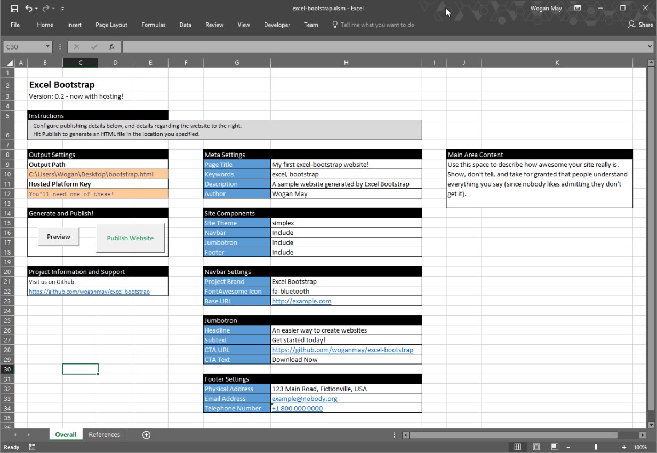
Task: Click the Undo arrow icon
Action: click(28, 9)
